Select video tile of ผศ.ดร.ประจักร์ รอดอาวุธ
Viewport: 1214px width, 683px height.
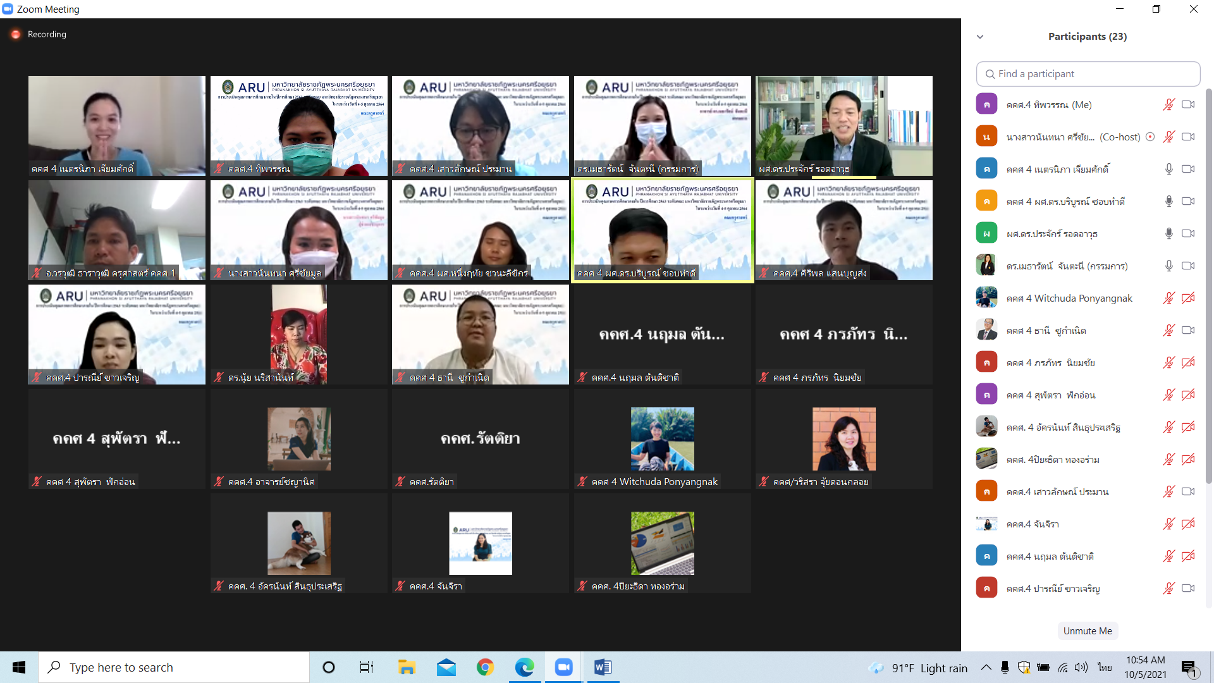(844, 126)
